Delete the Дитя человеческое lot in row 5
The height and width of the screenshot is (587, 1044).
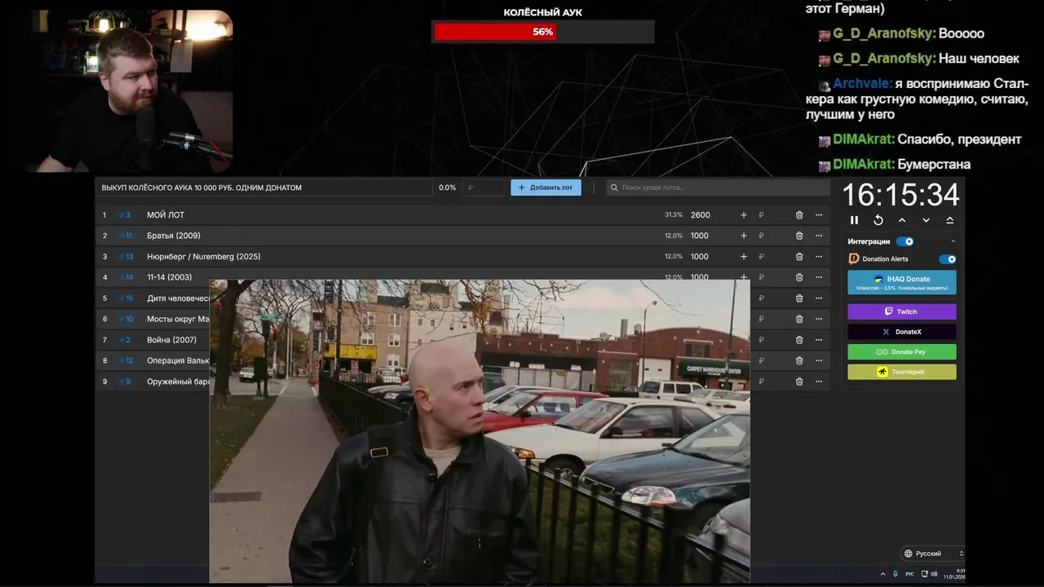(799, 298)
